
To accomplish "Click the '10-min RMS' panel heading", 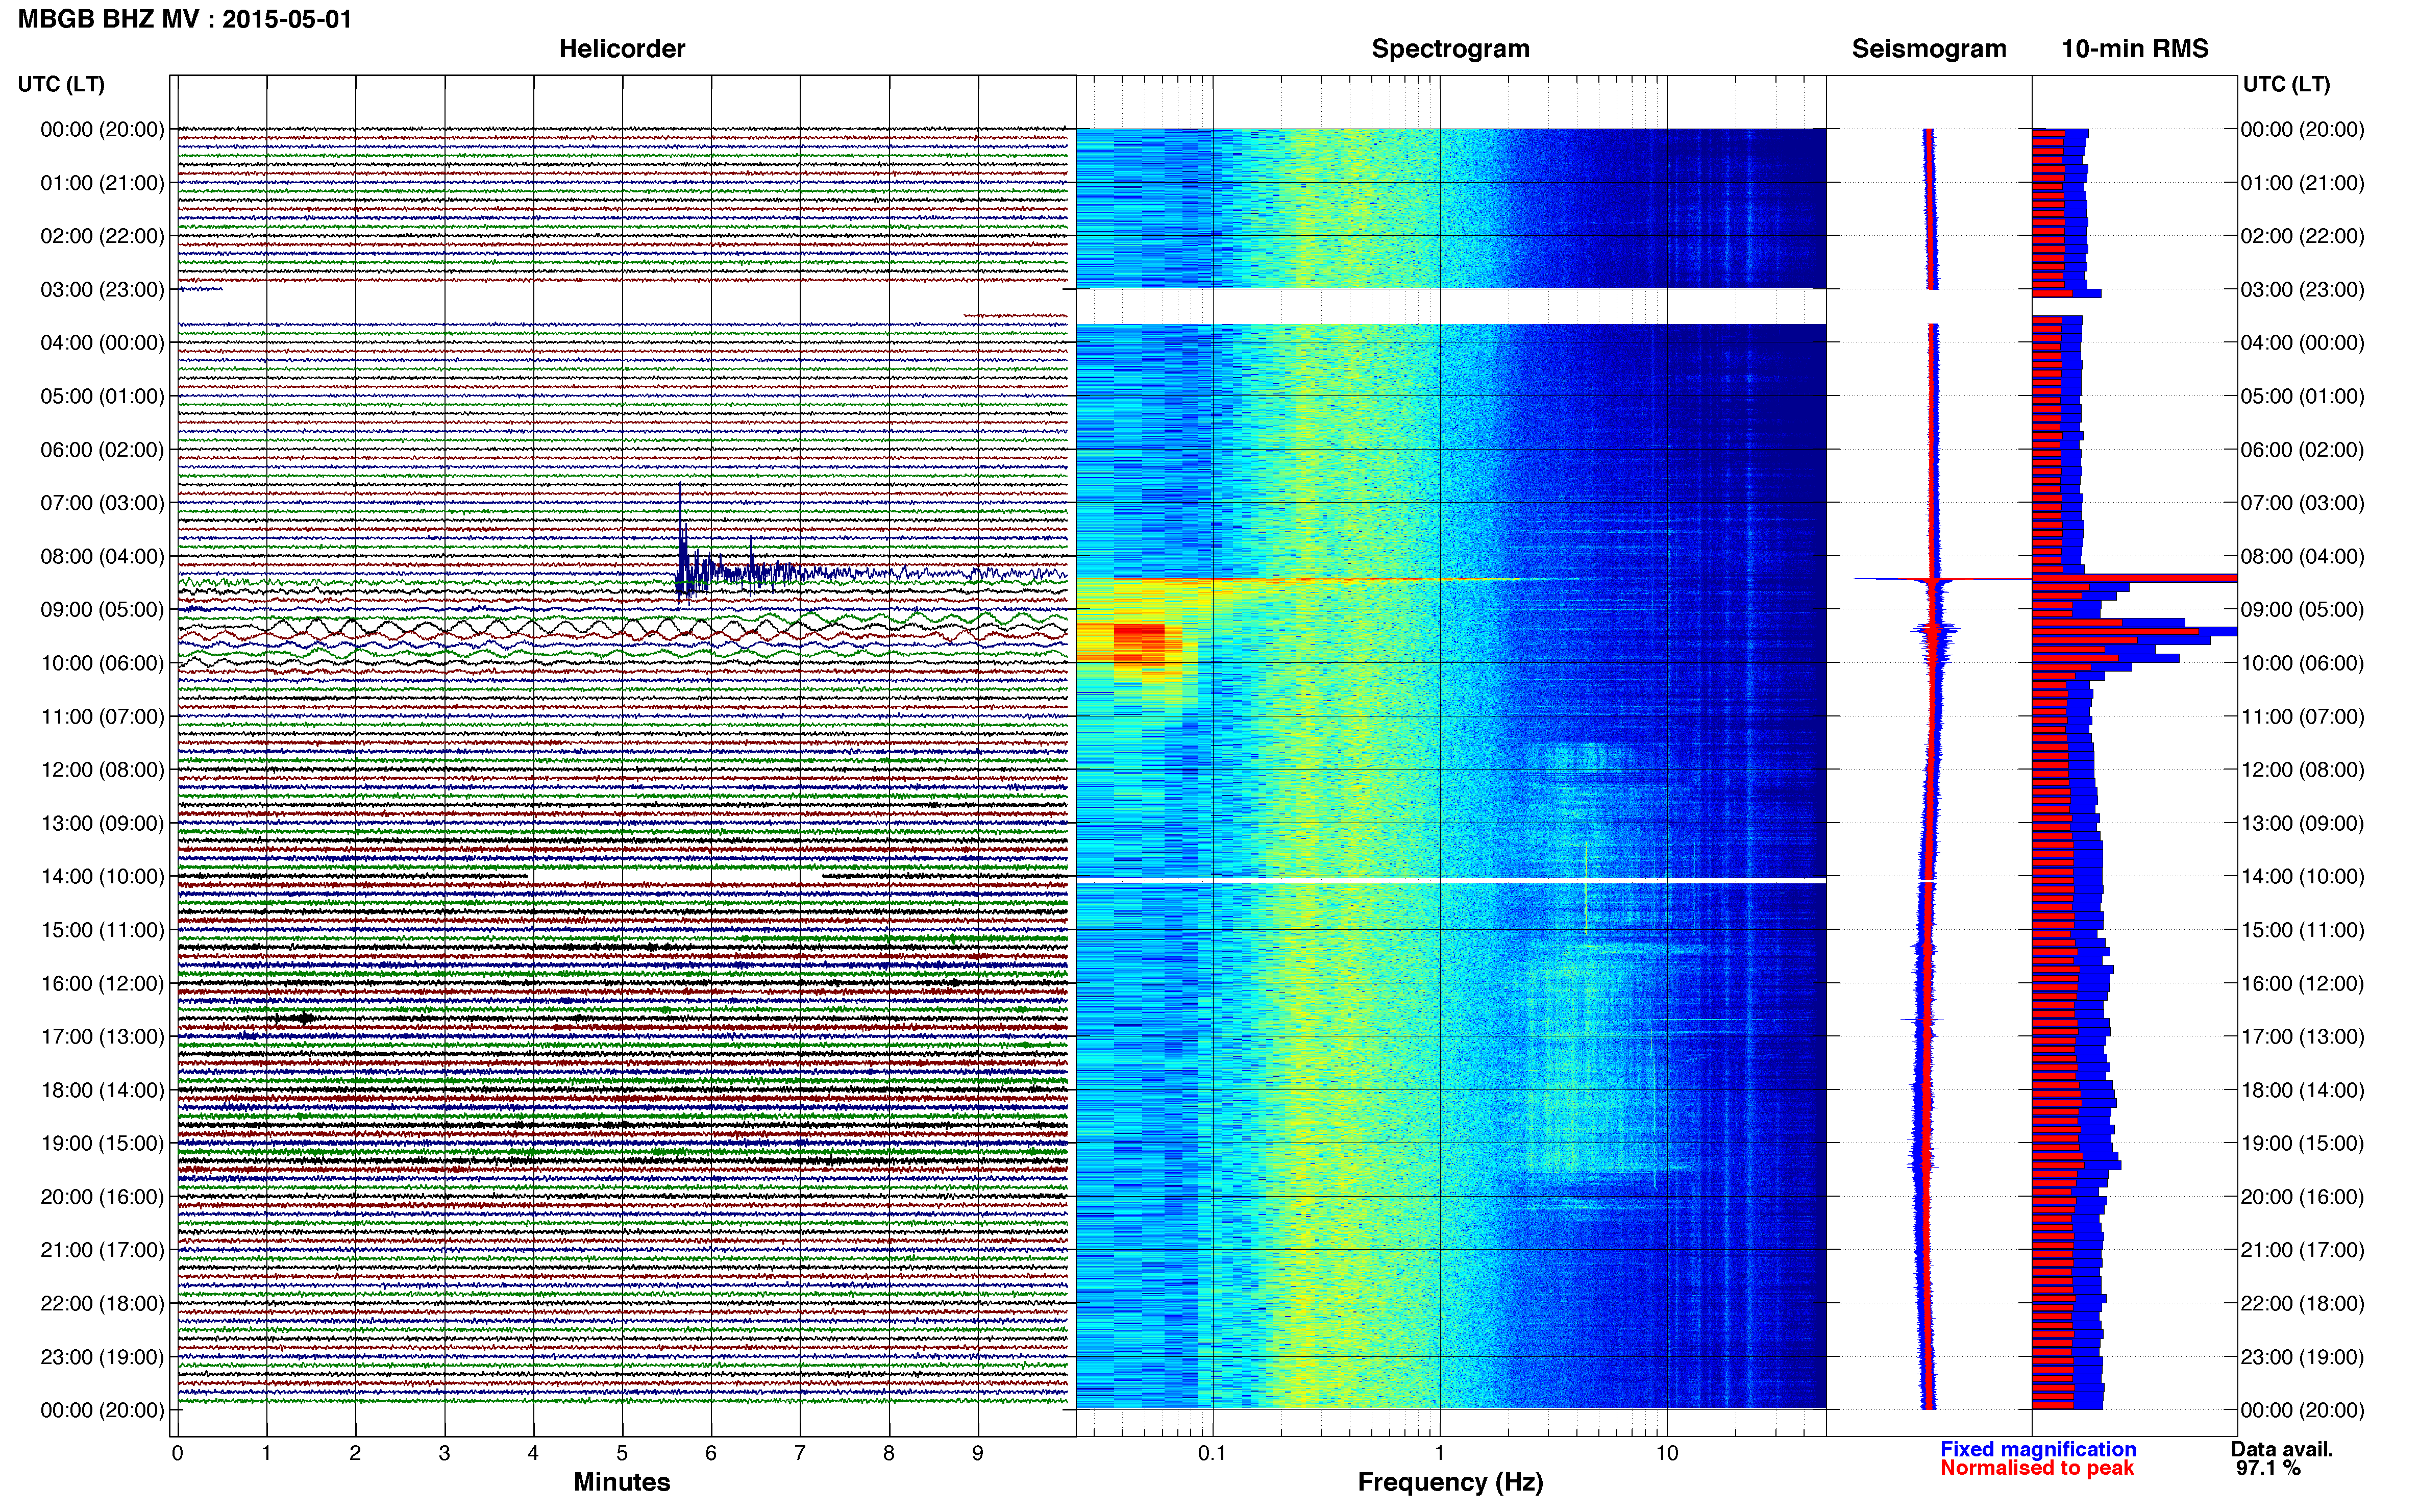I will coord(2134,49).
